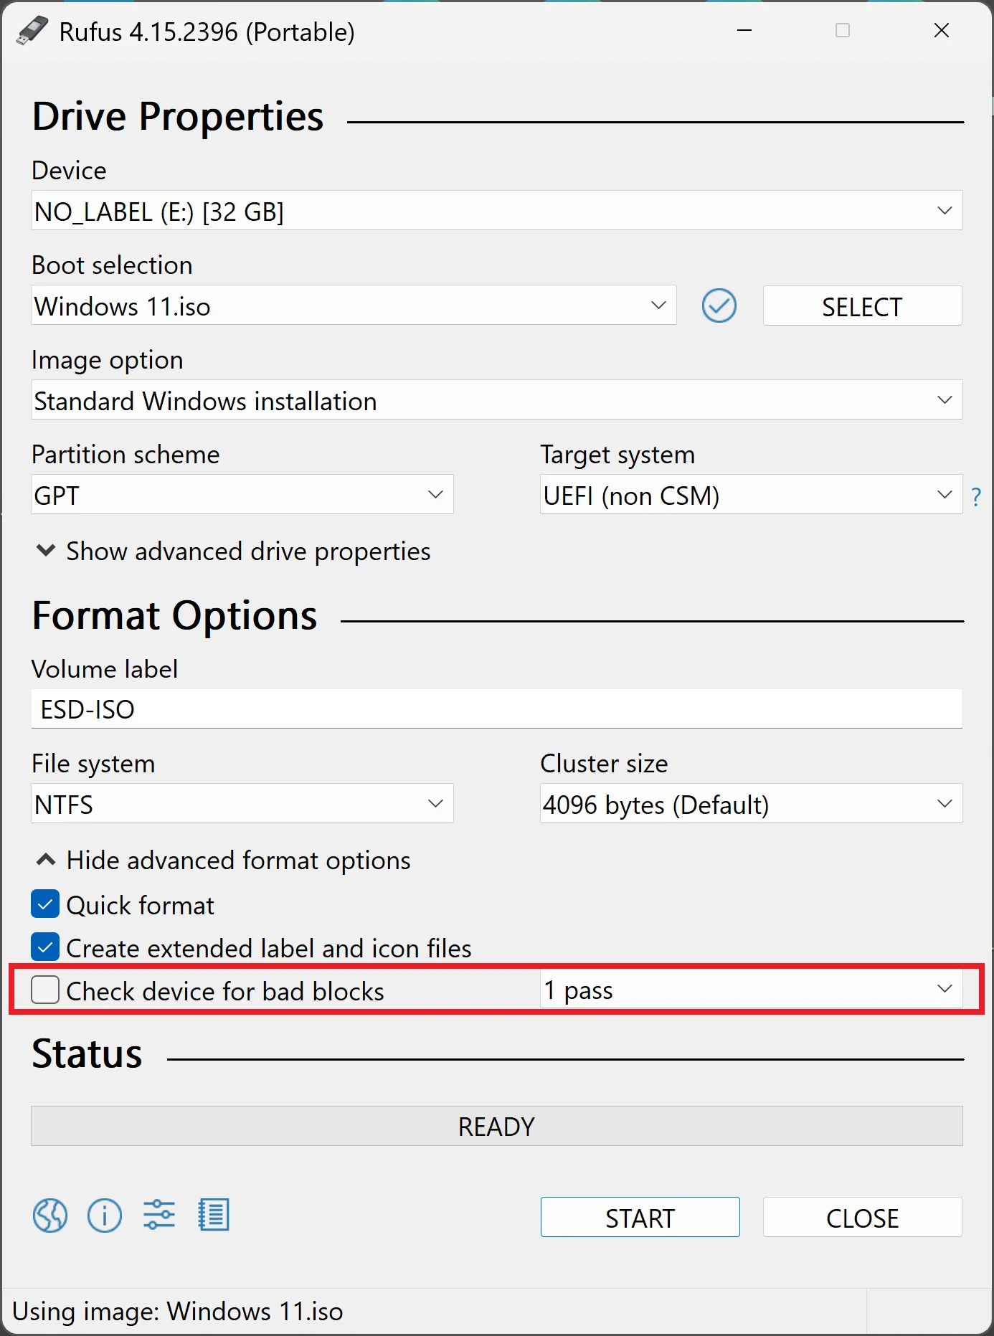Uncheck the Quick format checkbox
Screen dimensions: 994x1336
(x=45, y=905)
